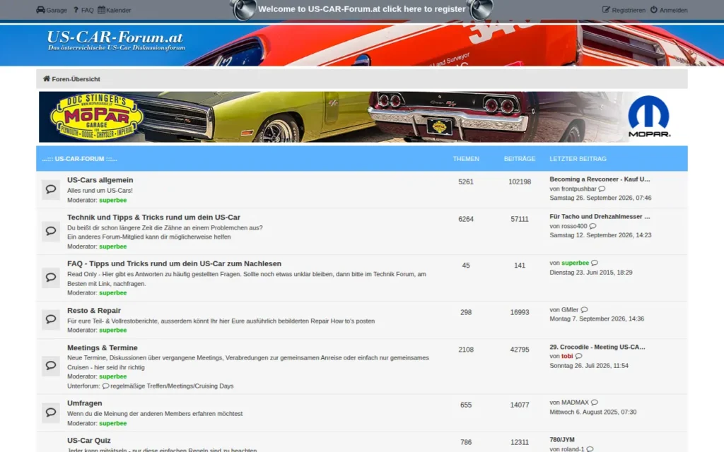Click topic count 5261
The image size is (724, 452).
[466, 182]
